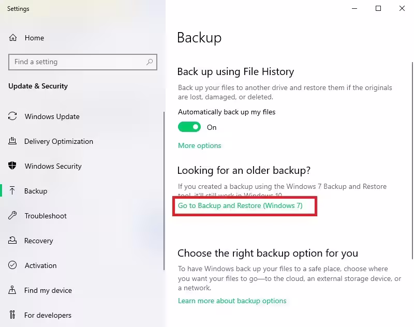Image resolution: width=414 pixels, height=327 pixels.
Task: Click the Troubleshoot wrench icon
Action: (13, 216)
